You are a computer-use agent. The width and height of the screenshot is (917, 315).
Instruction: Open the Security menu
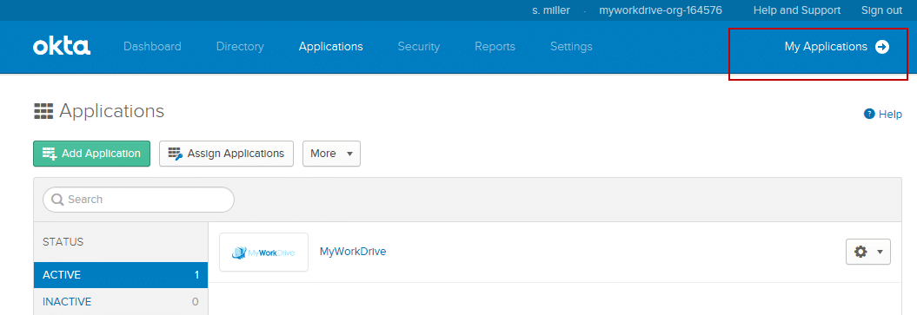419,47
